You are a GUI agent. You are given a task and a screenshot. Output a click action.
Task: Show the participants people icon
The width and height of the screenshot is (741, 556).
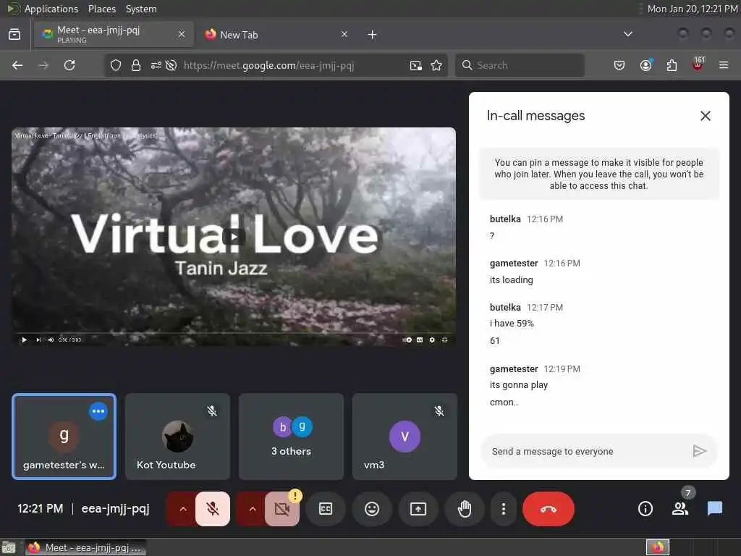680,509
